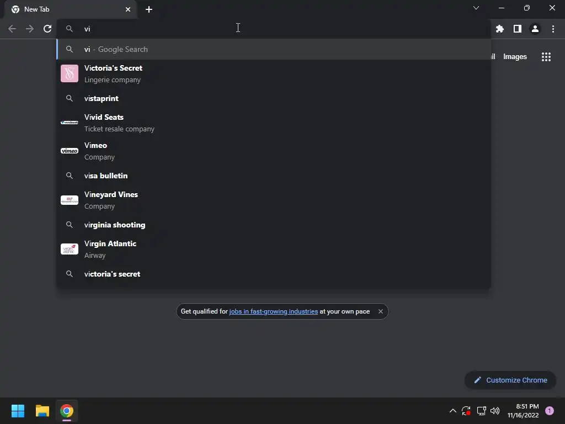Click the magnifier icon in address bar

coord(70,29)
